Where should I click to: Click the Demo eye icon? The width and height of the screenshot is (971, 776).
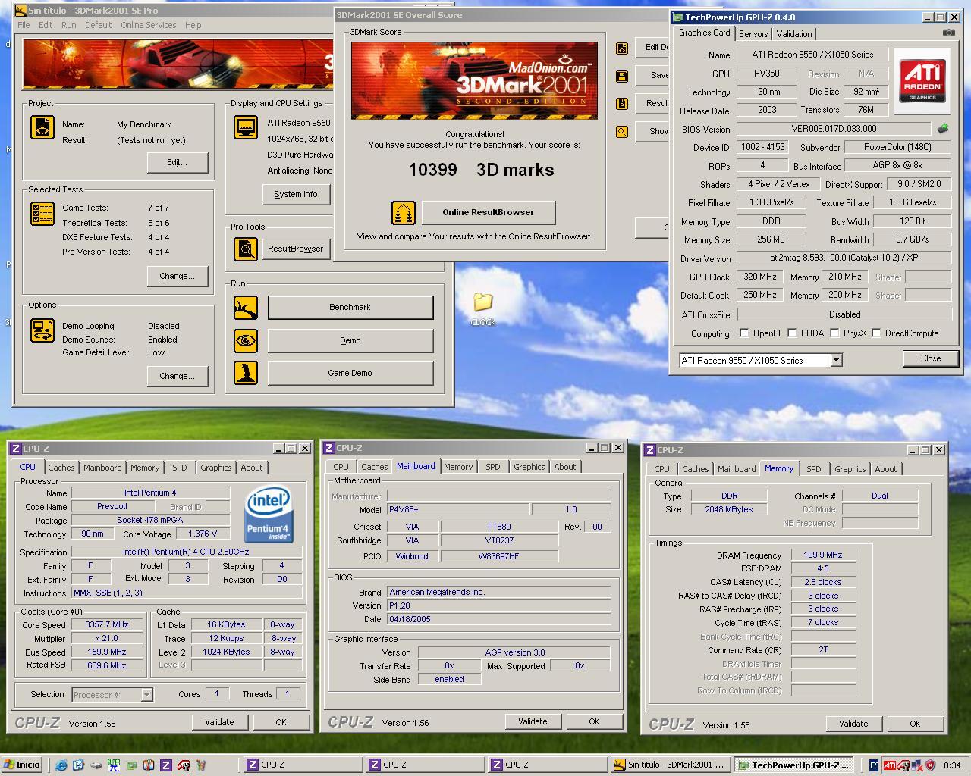pyautogui.click(x=245, y=340)
